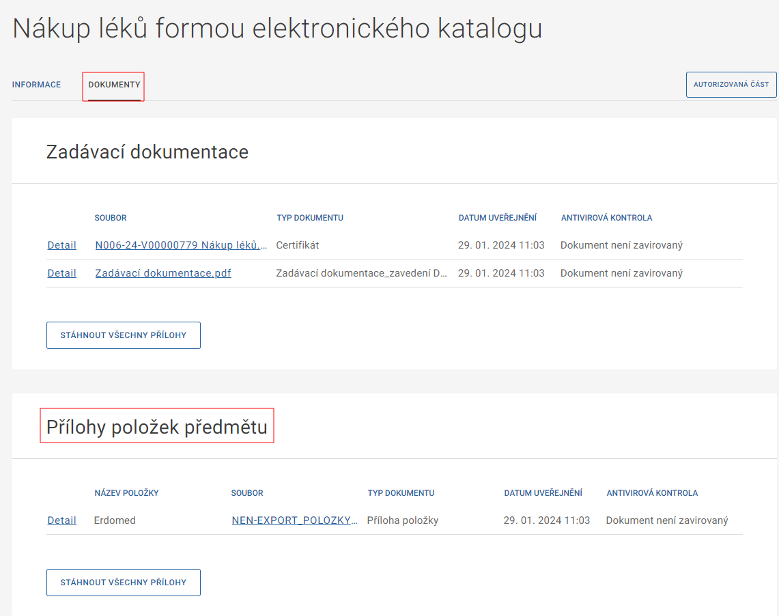
Task: Open the Zadávací dokumentace.pdf file link
Action: pyautogui.click(x=163, y=273)
